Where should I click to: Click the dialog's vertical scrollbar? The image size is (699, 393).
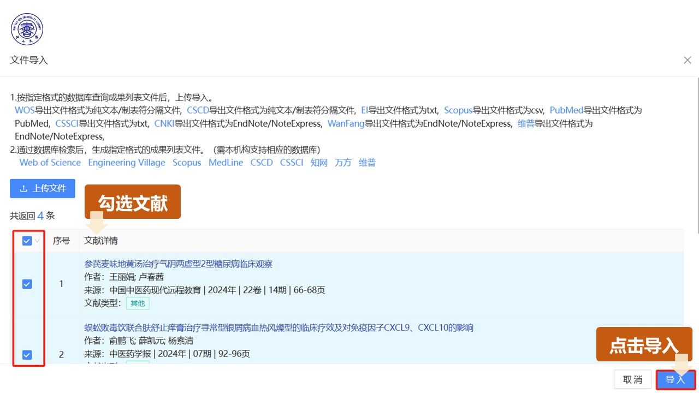[697, 156]
